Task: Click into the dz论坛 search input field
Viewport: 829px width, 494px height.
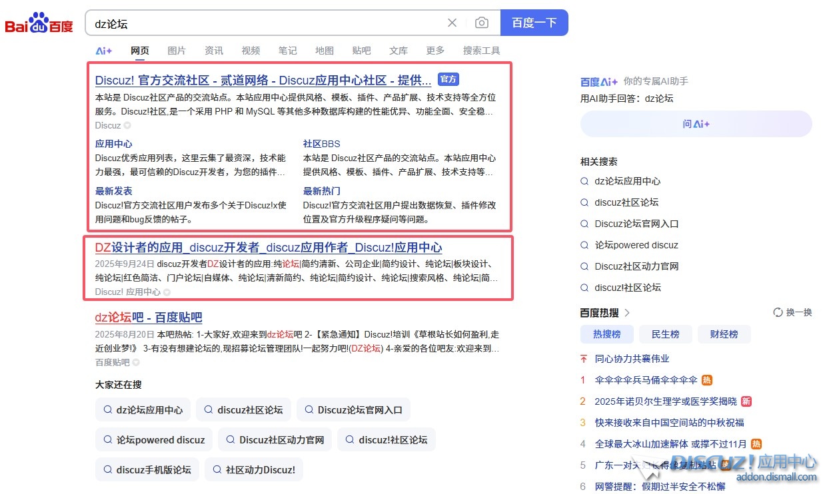Action: point(267,23)
